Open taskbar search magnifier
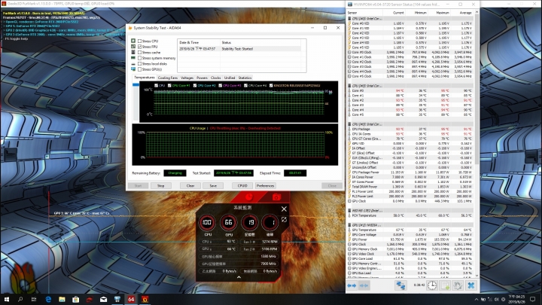This screenshot has width=542, height=305. coord(20,299)
